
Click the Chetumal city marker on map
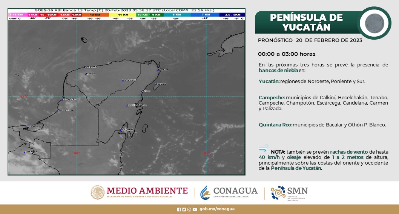pos(120,130)
